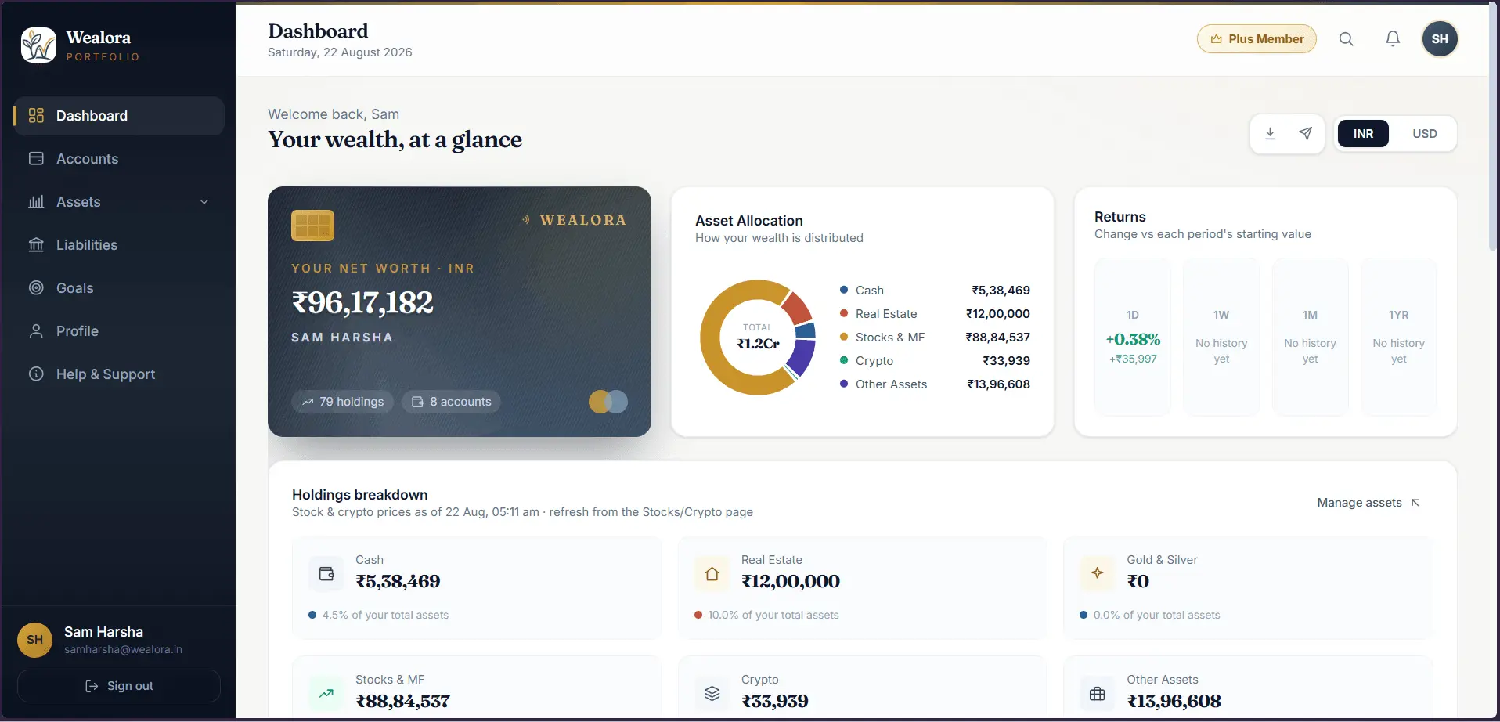Switch currency to INR
Image resolution: width=1500 pixels, height=722 pixels.
coord(1363,134)
